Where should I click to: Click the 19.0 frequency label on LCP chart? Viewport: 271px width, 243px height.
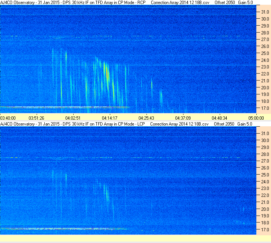pos(265,216)
